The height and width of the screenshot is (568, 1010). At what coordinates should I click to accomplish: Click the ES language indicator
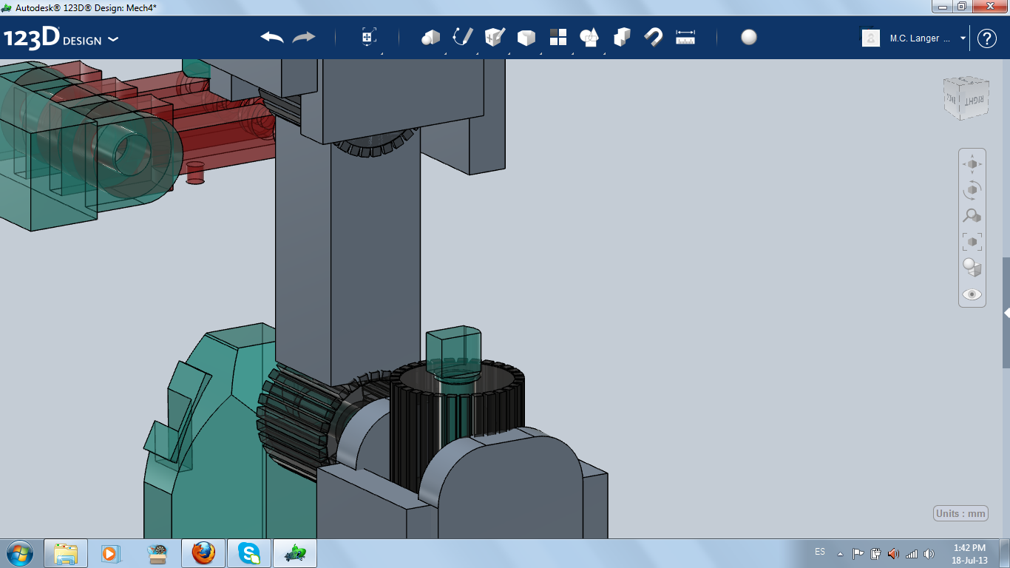point(820,552)
